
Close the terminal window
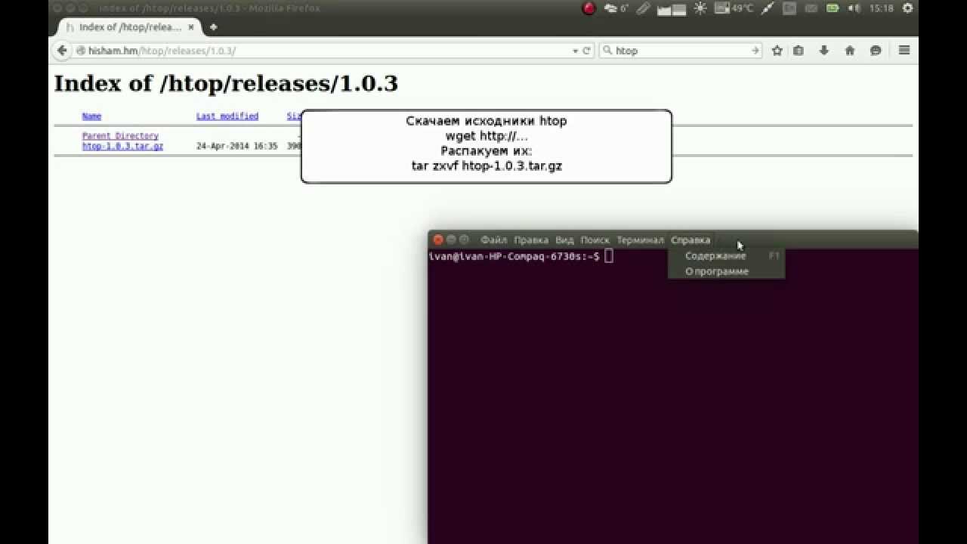click(437, 240)
